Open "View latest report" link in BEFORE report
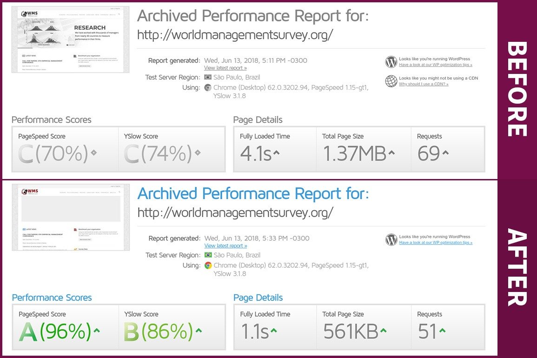This screenshot has width=537, height=358. tap(225, 68)
